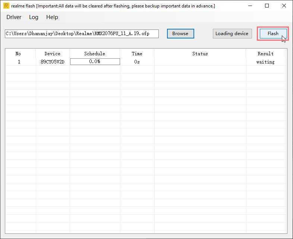Click the Schedule column header
This screenshot has height=239, width=293.
pyautogui.click(x=95, y=54)
